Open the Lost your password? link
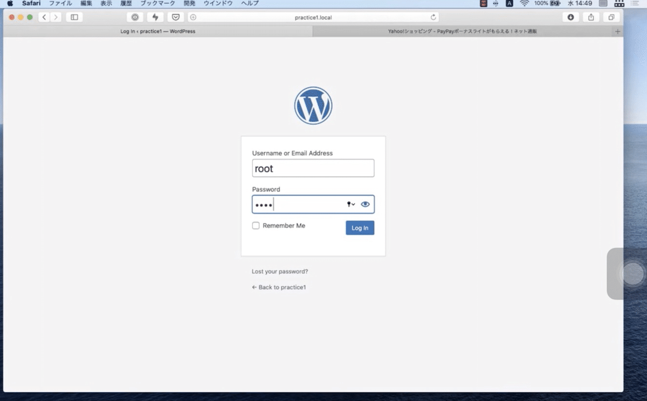 pos(280,272)
